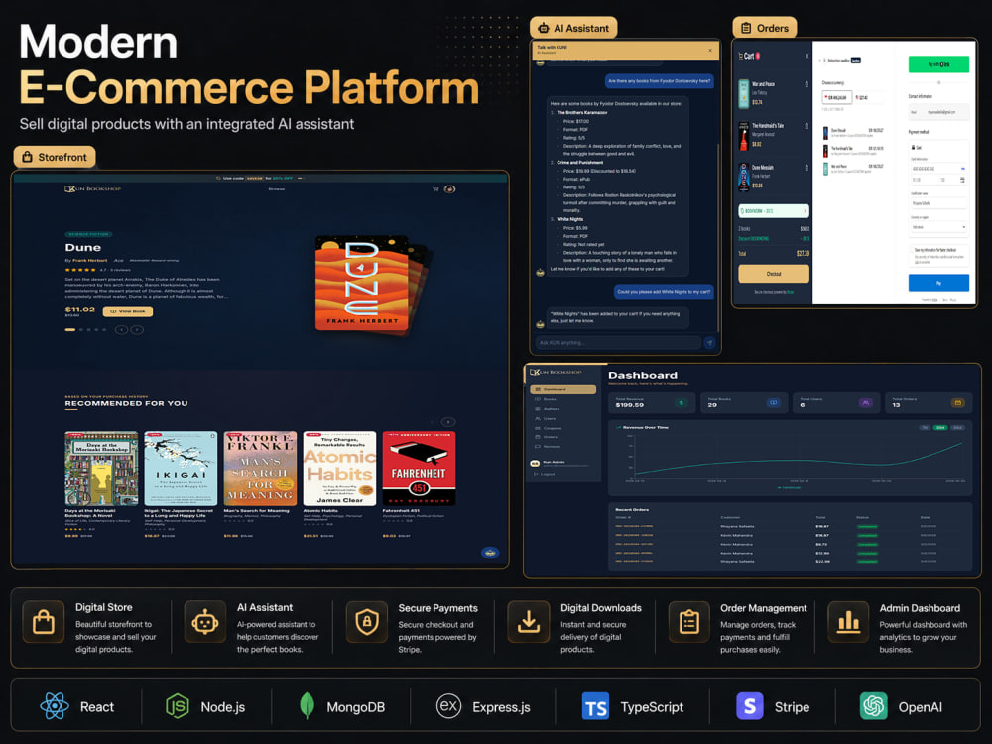This screenshot has height=744, width=992.
Task: Open the floating chat bubble in storefront
Action: 490,553
